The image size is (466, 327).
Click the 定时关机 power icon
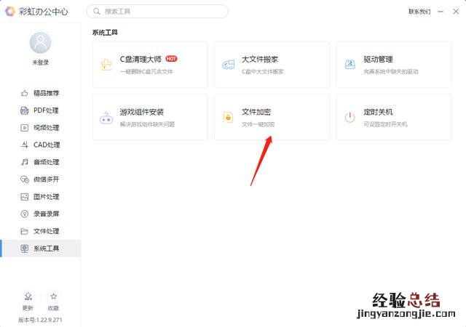tap(349, 117)
